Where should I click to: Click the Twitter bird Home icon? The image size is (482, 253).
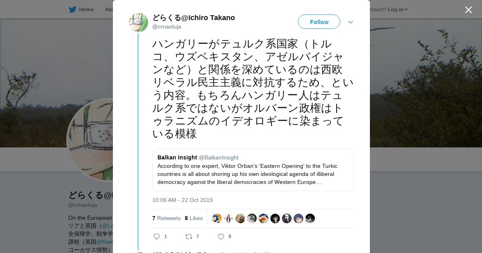[x=72, y=10]
